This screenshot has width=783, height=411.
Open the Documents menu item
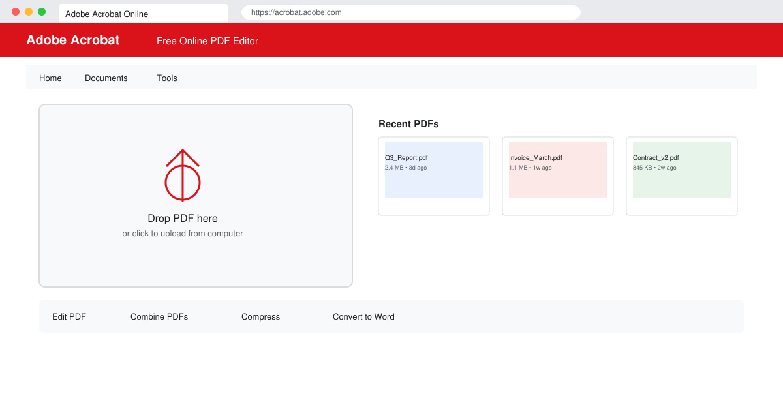pyautogui.click(x=106, y=78)
